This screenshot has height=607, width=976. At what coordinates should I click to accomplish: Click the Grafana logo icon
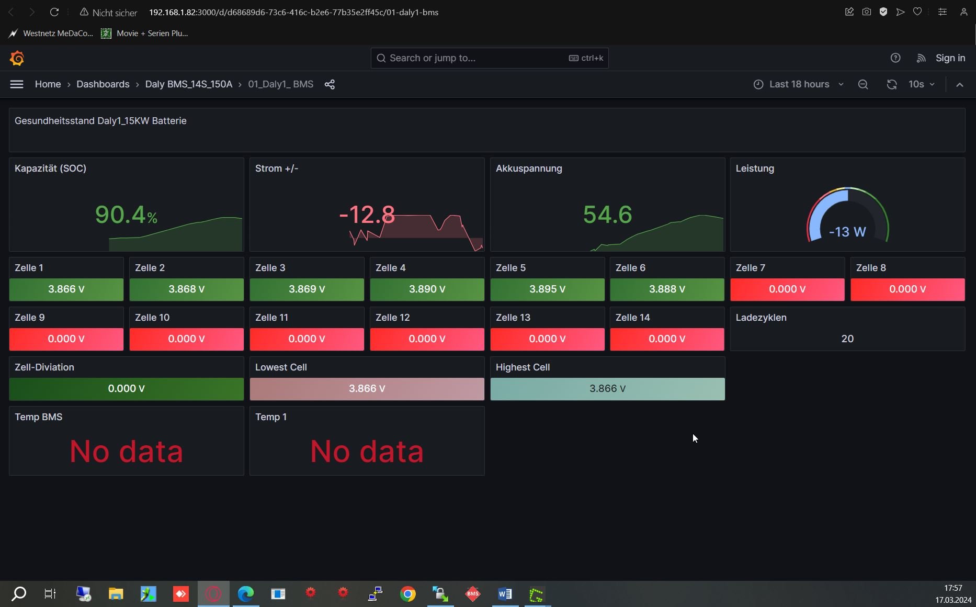pos(17,58)
